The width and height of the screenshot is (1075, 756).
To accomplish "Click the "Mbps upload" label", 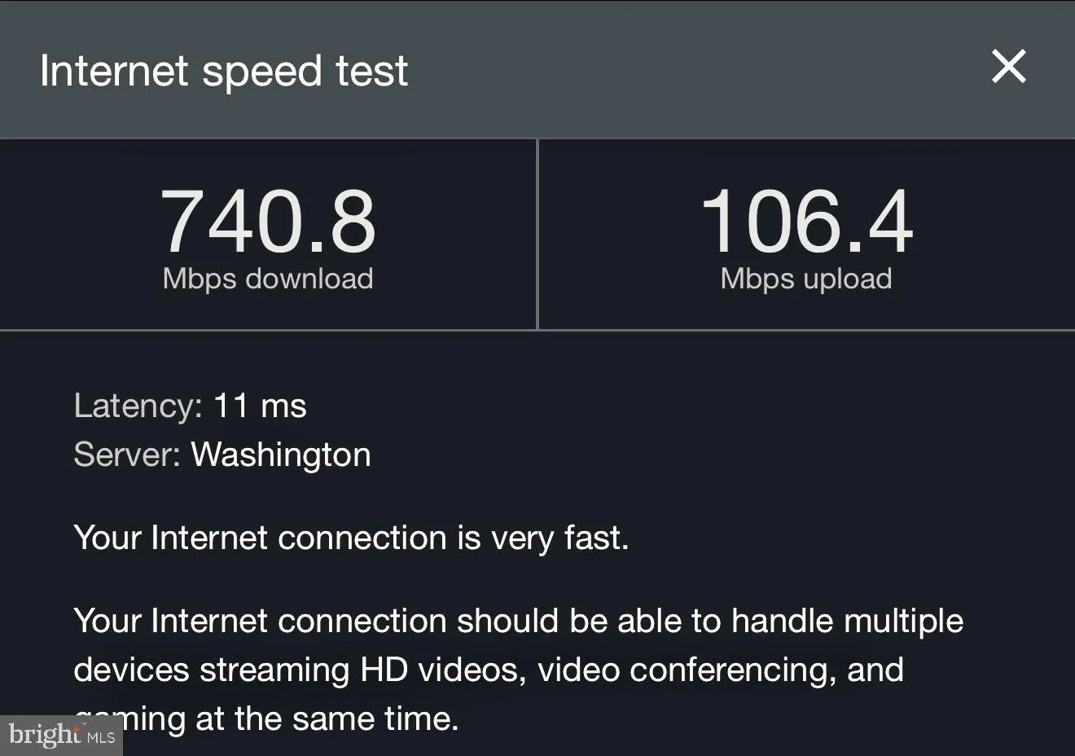I will 806,279.
